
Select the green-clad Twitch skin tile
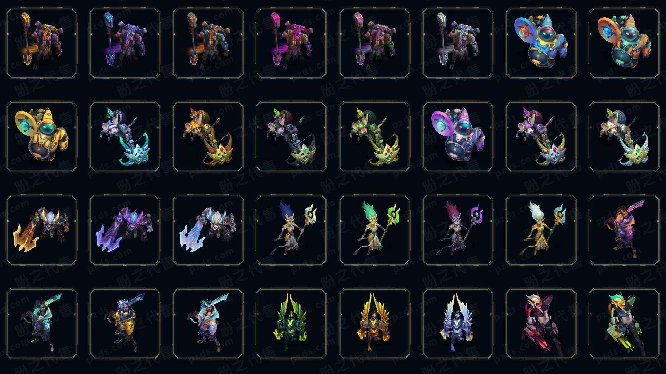click(x=375, y=136)
